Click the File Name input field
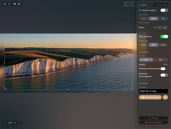Image resolution: width=171 pixels, height=129 pixels. (153, 91)
